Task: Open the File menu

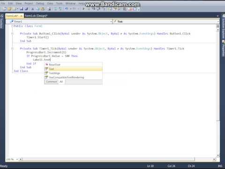Action: tap(3, 3)
